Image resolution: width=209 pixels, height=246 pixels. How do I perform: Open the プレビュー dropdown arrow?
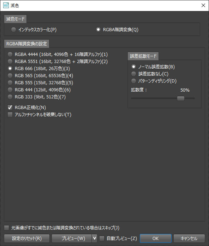95,239
